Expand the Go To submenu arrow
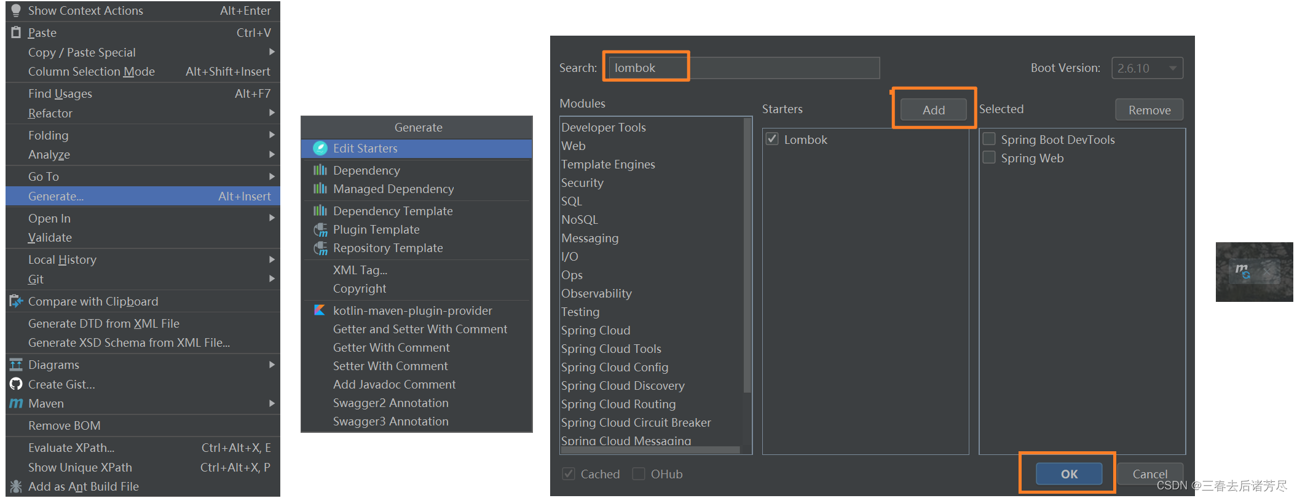Screen dimensions: 1297x498 pyautogui.click(x=272, y=176)
